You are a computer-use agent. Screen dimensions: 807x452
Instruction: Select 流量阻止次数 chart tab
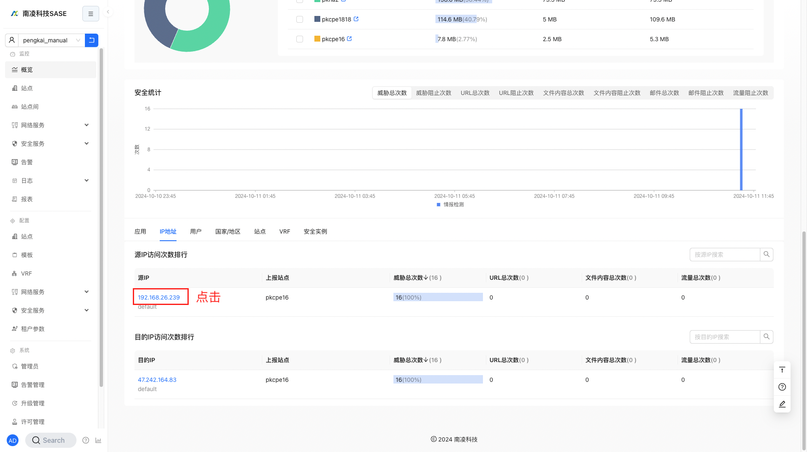[751, 93]
